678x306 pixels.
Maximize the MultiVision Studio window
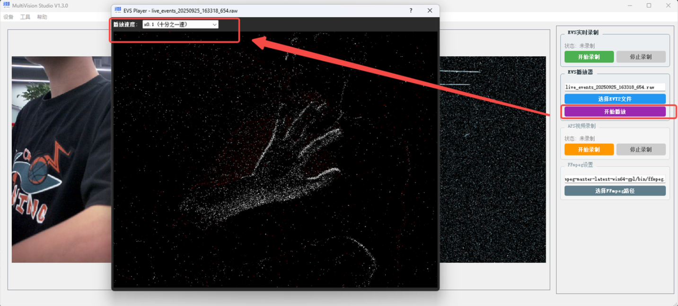click(x=649, y=6)
